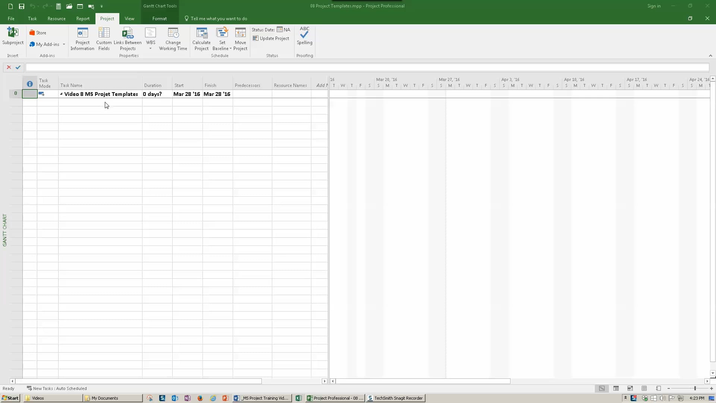Switch to Gantt Chart view in status bar

[x=602, y=388]
